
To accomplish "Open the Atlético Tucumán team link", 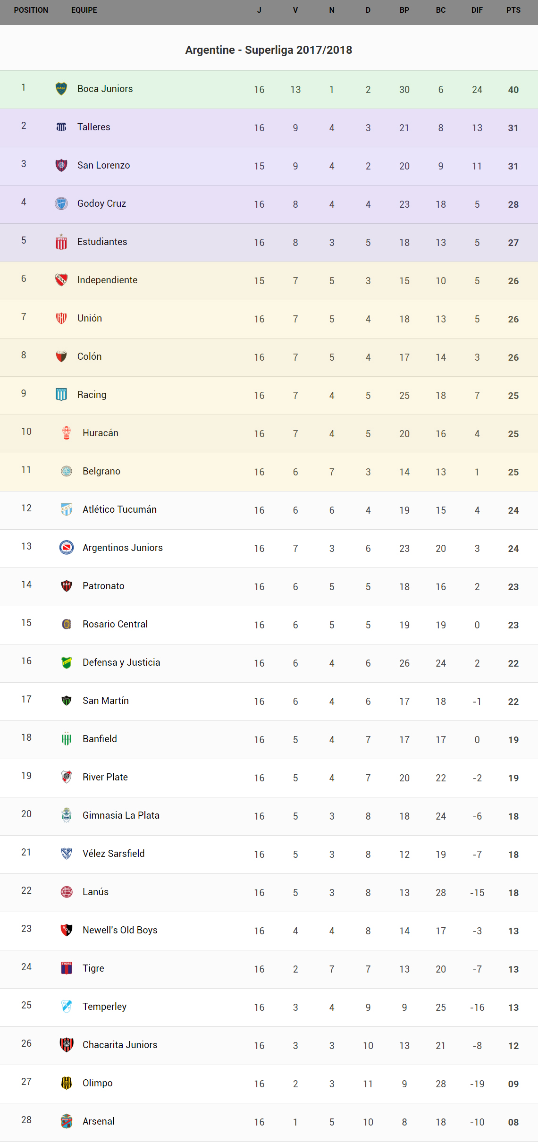I will (x=119, y=509).
